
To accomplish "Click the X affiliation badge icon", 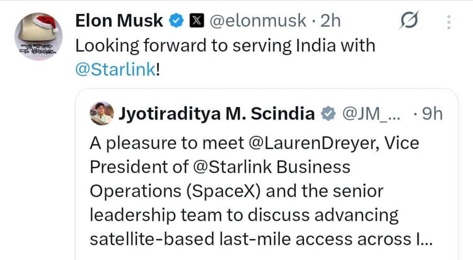I will (197, 21).
